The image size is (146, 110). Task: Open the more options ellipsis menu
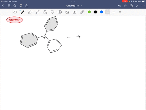coord(143,6)
